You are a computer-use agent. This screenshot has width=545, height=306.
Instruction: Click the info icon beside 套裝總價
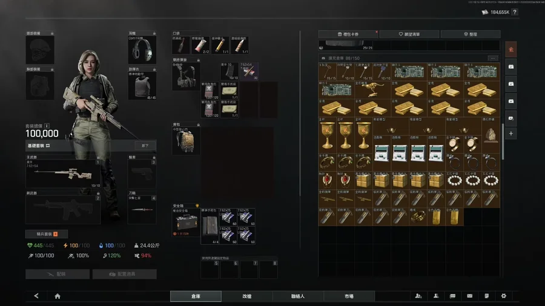coord(47,126)
